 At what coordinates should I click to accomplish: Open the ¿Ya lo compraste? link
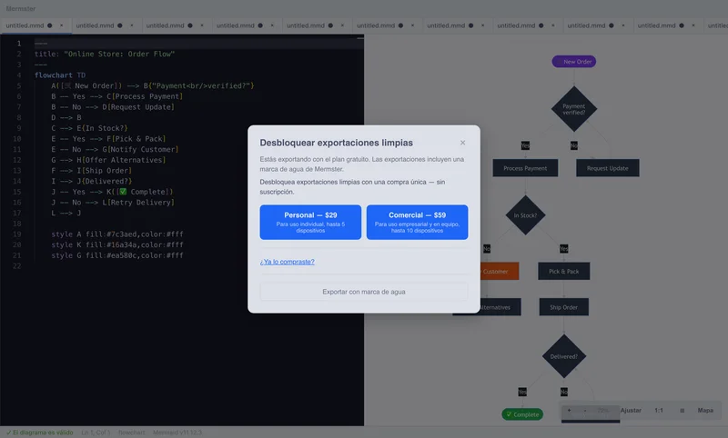[x=287, y=262]
